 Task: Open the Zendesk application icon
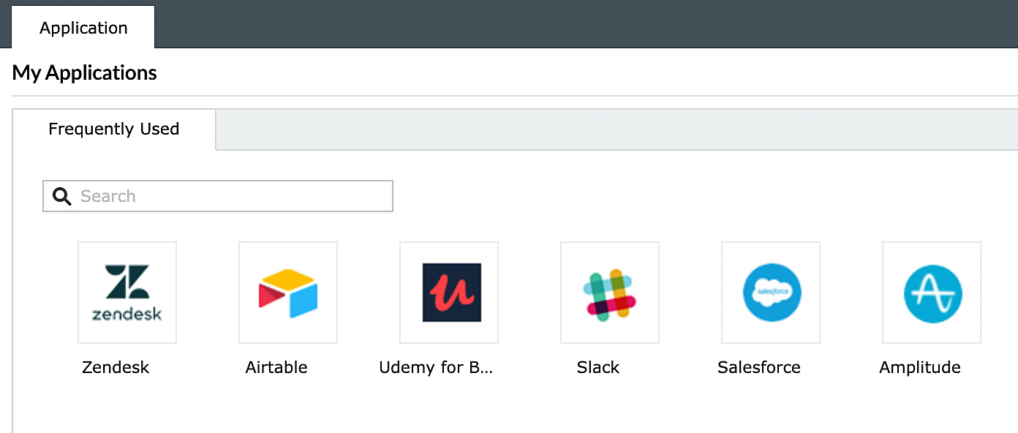(x=127, y=292)
